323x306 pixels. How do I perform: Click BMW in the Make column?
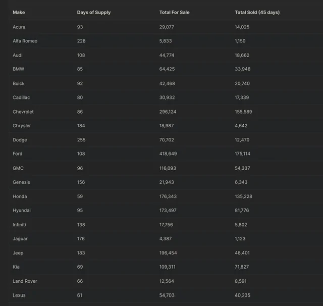coord(18,69)
